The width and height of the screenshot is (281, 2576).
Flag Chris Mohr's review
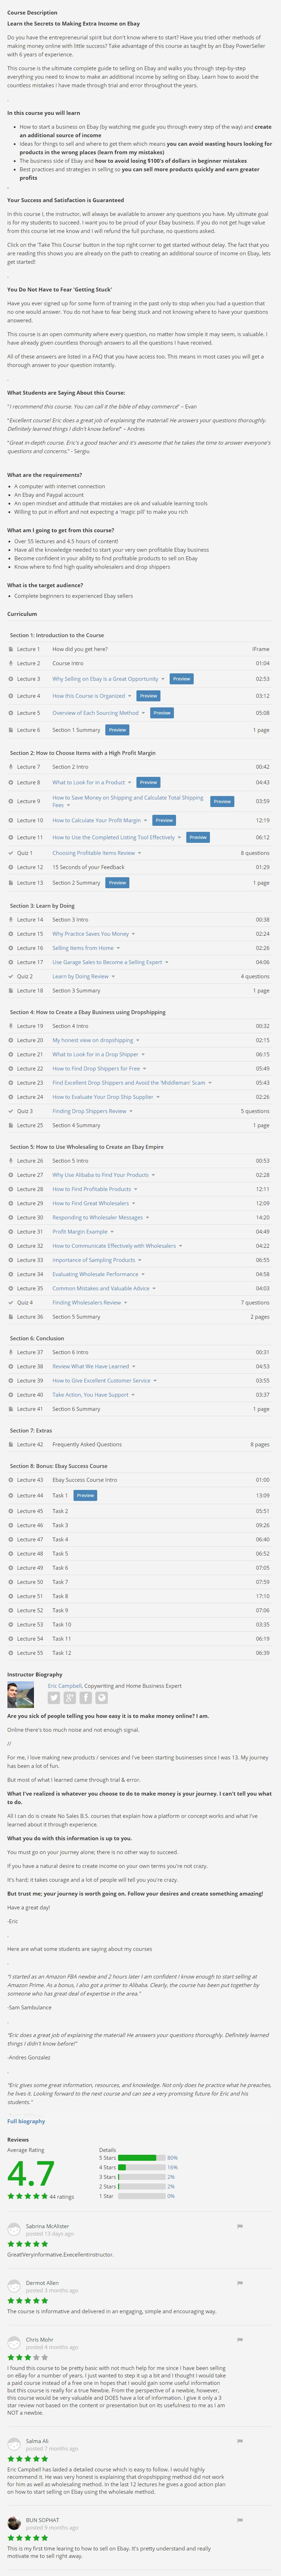coord(240,2339)
